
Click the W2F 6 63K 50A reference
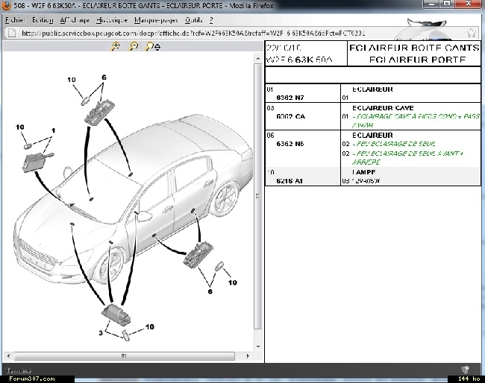tap(298, 60)
